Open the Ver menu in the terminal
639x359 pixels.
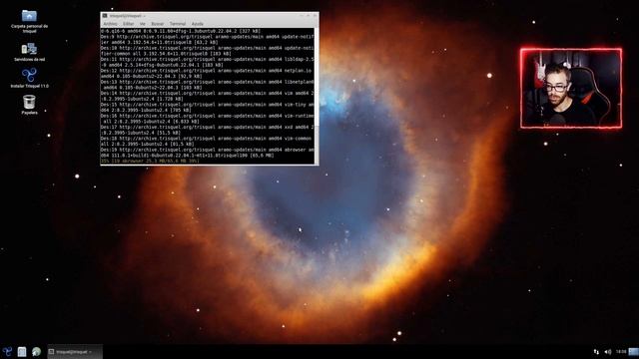coord(142,24)
